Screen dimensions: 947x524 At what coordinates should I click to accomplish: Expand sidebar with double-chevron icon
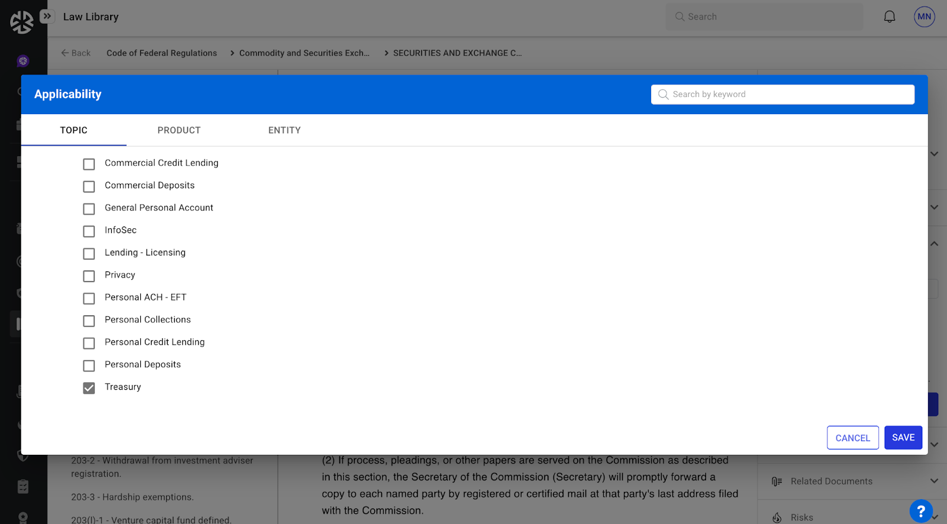(47, 16)
